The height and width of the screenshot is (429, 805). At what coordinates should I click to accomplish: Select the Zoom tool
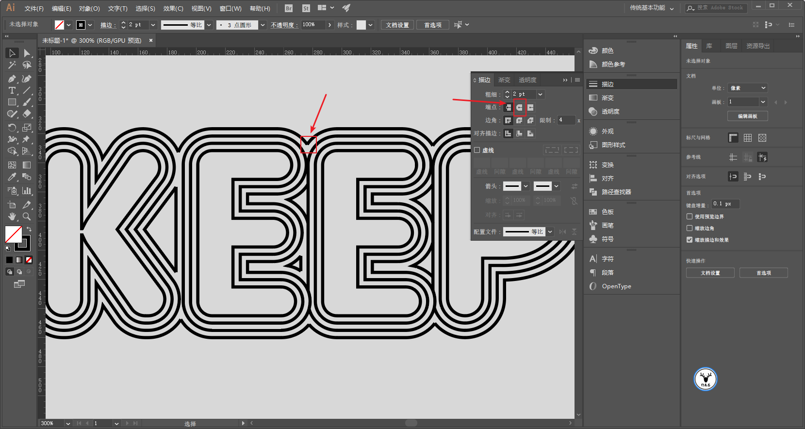tap(27, 216)
